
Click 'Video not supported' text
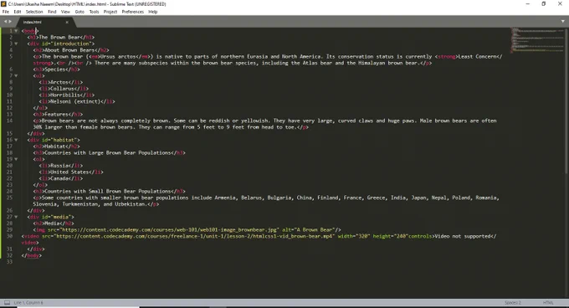[x=463, y=236]
